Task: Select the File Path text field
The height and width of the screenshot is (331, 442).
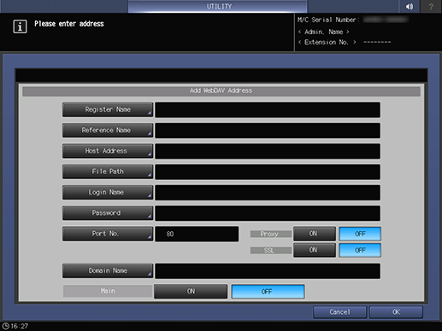Action: click(268, 171)
